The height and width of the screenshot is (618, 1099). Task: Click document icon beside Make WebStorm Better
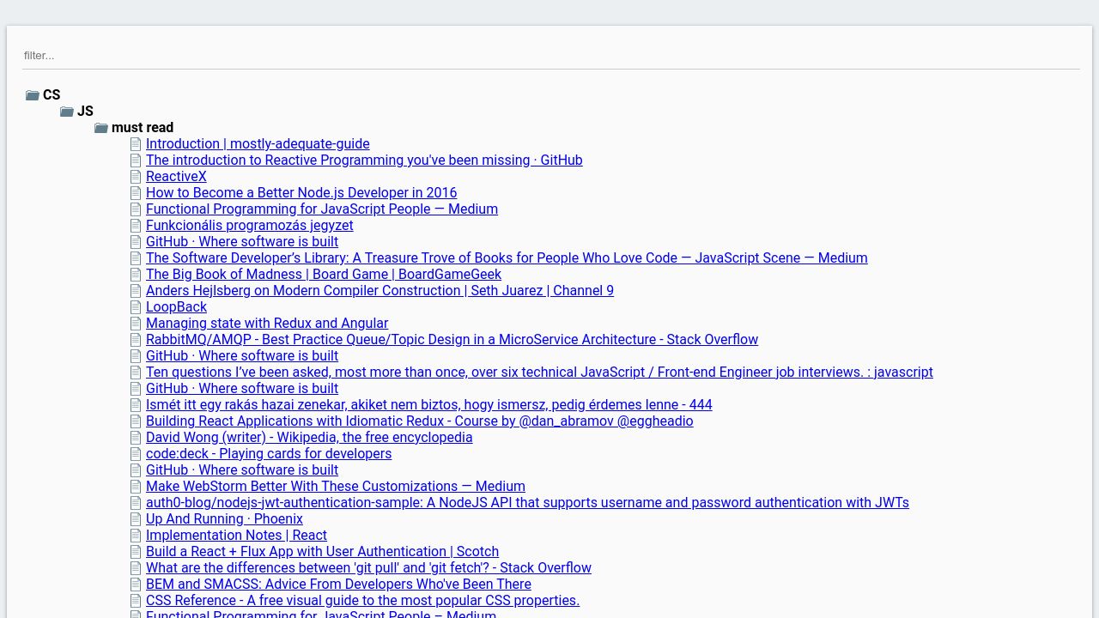136,487
